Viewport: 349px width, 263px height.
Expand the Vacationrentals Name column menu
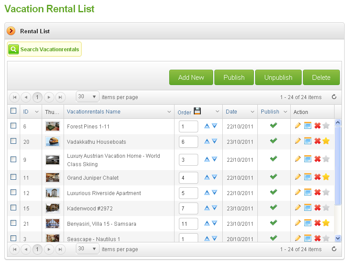click(169, 112)
